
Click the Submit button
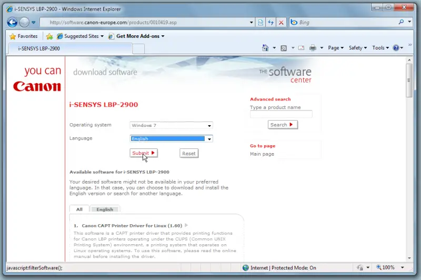(144, 153)
